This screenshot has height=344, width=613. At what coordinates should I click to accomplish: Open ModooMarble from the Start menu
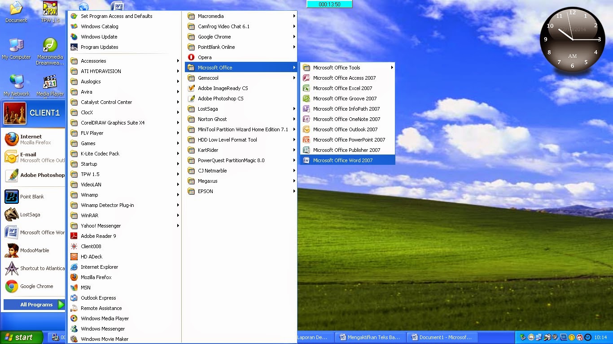click(x=33, y=250)
